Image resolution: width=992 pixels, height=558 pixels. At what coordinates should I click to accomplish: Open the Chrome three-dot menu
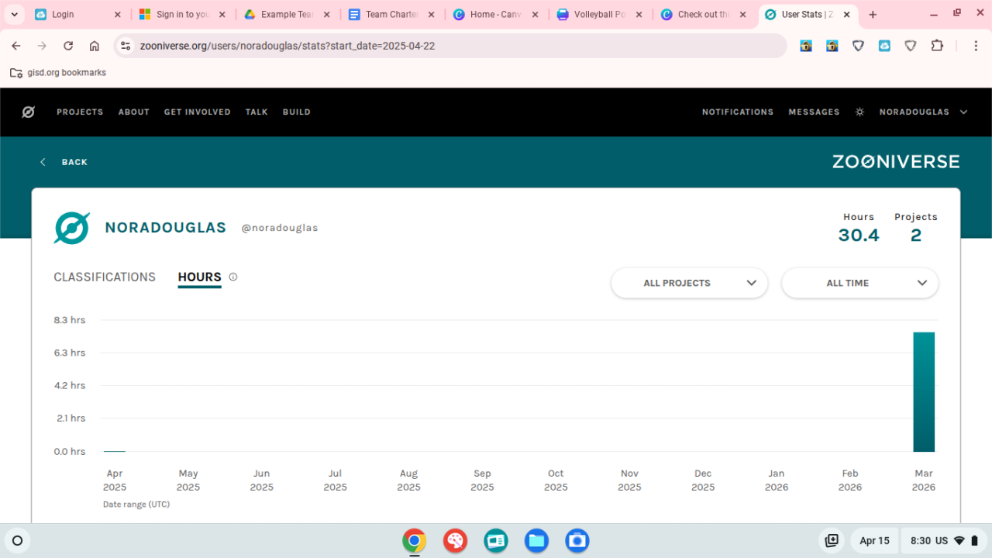click(x=976, y=46)
